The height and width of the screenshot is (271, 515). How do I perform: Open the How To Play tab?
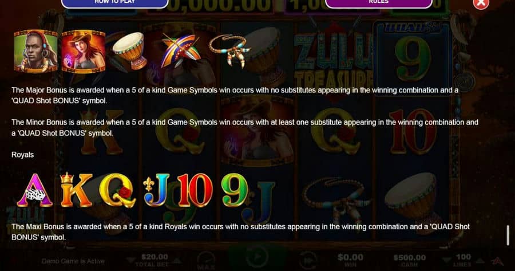[114, 3]
